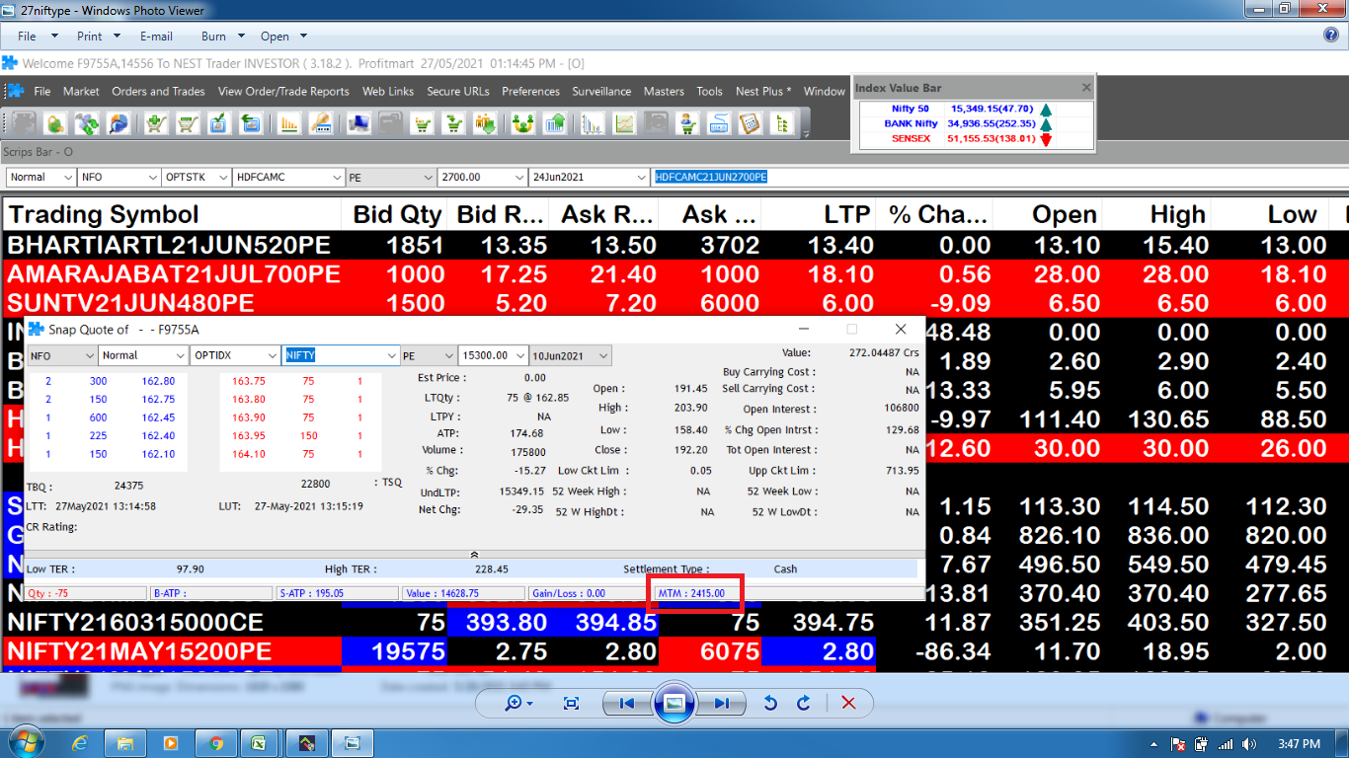The width and height of the screenshot is (1349, 758).
Task: Open the Nest Plus menu
Action: [763, 91]
